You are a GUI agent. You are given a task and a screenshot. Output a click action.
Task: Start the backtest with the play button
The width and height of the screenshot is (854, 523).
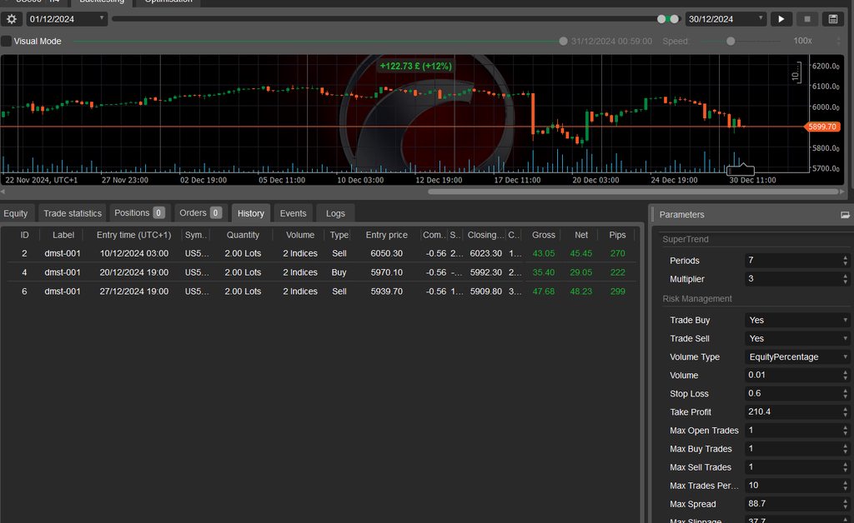pyautogui.click(x=781, y=19)
